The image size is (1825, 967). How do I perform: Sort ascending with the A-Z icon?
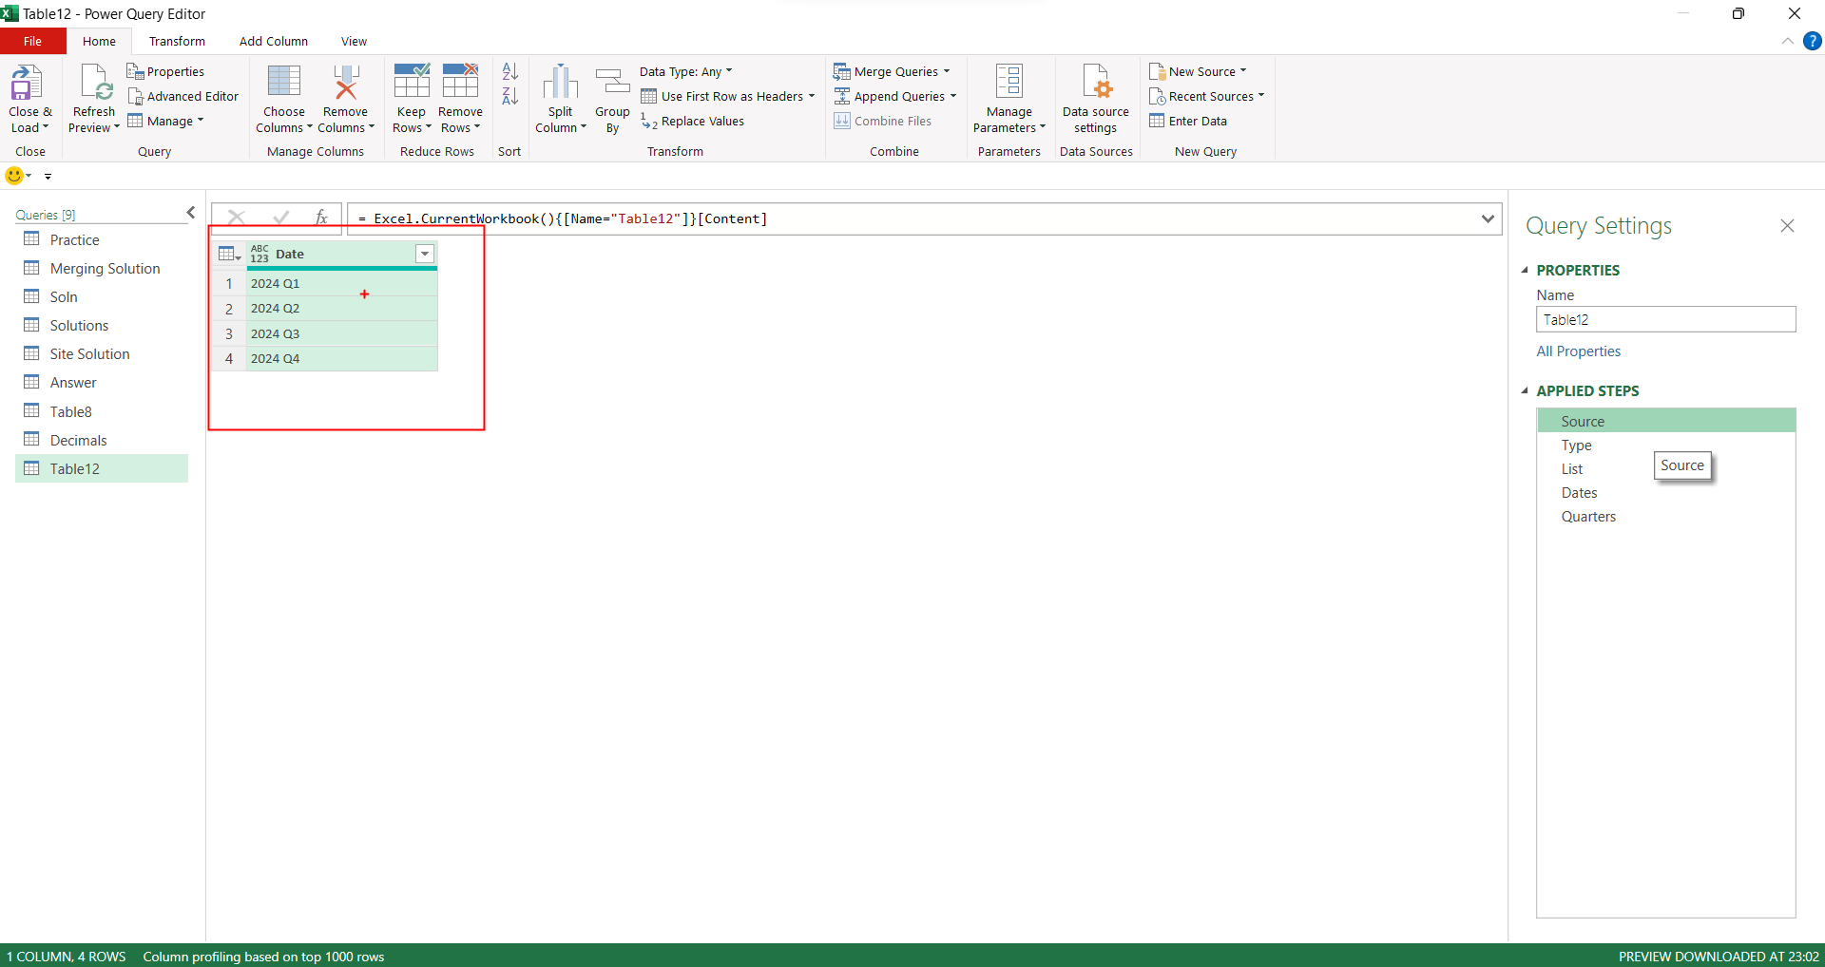click(x=510, y=71)
